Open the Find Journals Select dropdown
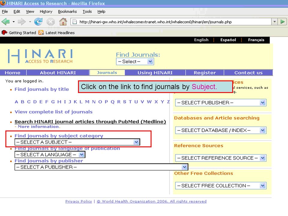 [x=135, y=61]
